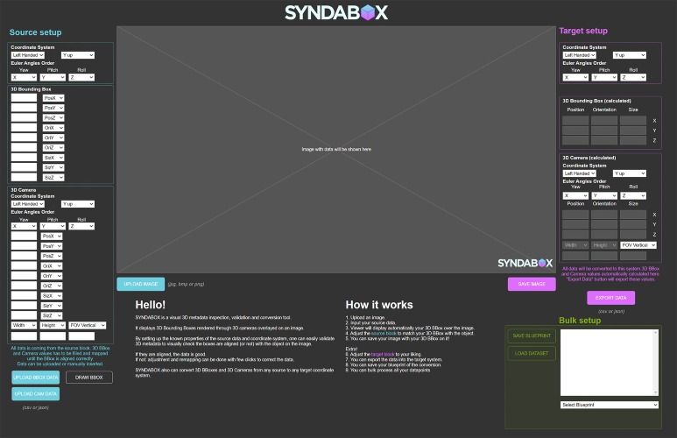Click the SYNDABOX logo in the header
The height and width of the screenshot is (438, 677).
tap(336, 12)
